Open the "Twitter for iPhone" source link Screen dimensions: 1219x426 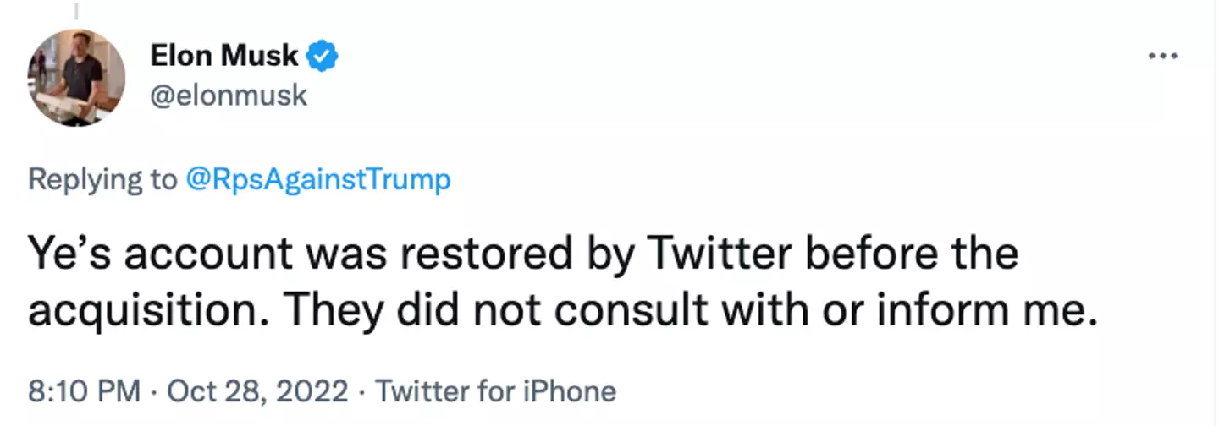[x=495, y=391]
